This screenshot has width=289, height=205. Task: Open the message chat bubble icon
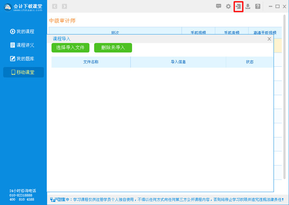click(x=219, y=6)
